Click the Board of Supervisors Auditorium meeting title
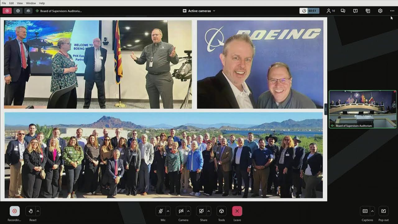This screenshot has width=398, height=224. point(59,11)
